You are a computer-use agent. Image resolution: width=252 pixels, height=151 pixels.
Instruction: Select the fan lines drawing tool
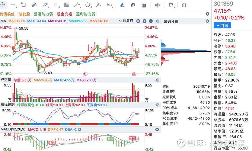[x=34, y=5]
